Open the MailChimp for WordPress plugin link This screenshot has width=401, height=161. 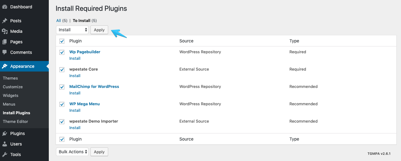coord(94,87)
